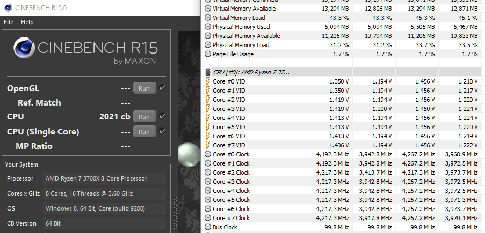Screen dimensions: 485x233
Task: Click the lightning icon for Core #0 VID
Action: [x=208, y=81]
